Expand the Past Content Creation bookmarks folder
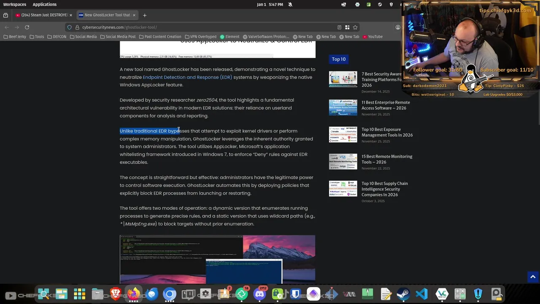This screenshot has height=304, width=540. point(160,37)
